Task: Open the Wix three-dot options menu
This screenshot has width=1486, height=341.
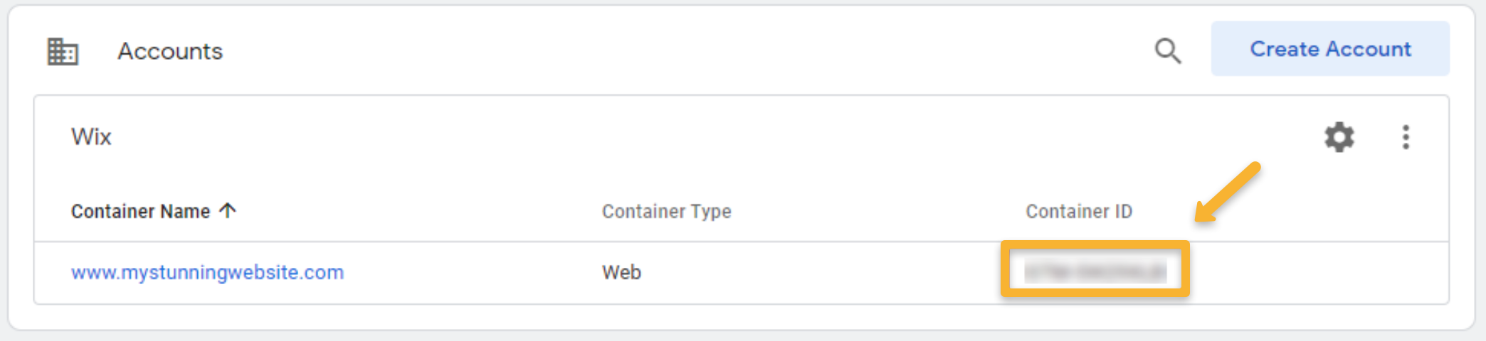Action: pyautogui.click(x=1406, y=137)
